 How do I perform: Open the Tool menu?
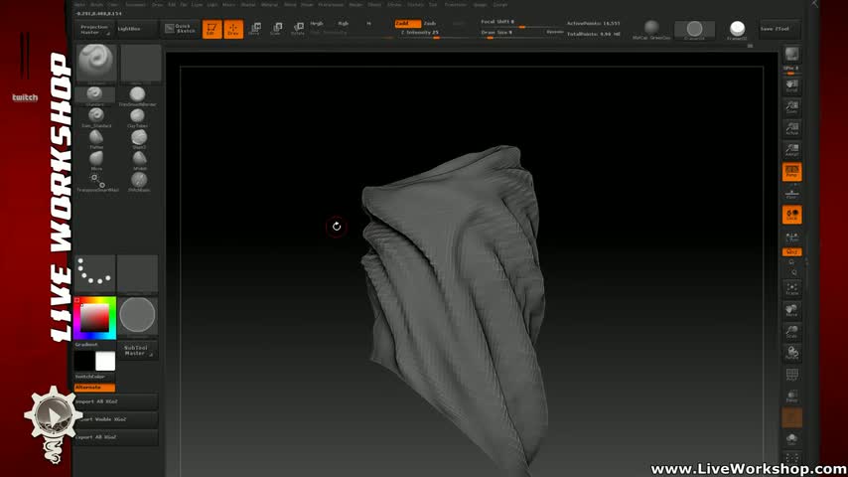point(433,4)
